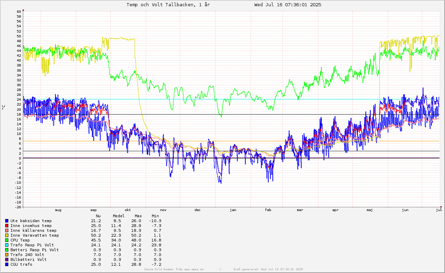Click the Min value -7.2 for CGU trafo
Viewport: 445px width, 273px height.
coord(157,264)
